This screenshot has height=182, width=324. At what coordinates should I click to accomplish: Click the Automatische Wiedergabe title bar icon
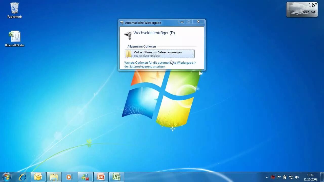[122, 22]
